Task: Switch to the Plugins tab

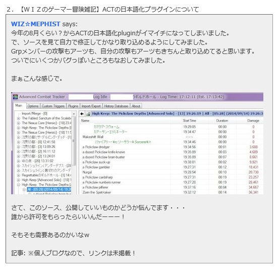Action: point(73,106)
